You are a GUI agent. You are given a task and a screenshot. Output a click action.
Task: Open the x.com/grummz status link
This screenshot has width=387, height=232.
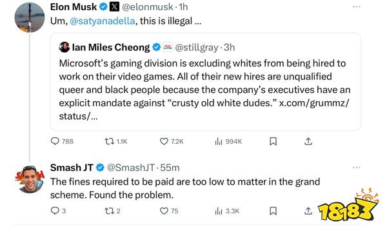(x=314, y=103)
